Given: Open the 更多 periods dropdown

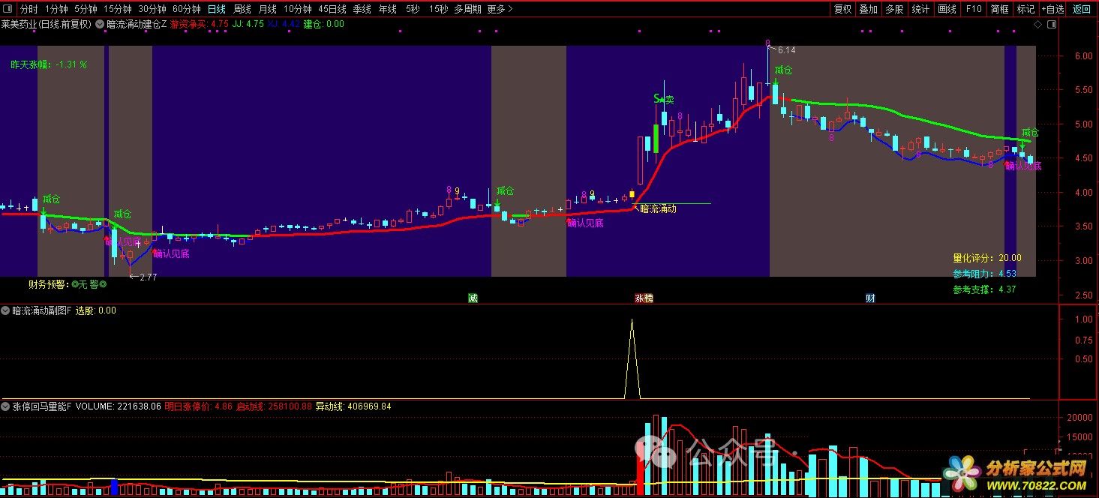Looking at the screenshot, I should (x=500, y=9).
